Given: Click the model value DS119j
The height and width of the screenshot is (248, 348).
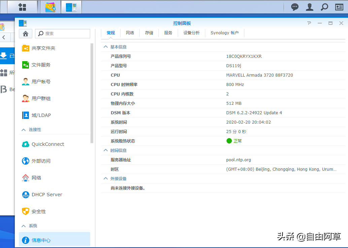Looking at the screenshot, I should coord(234,66).
